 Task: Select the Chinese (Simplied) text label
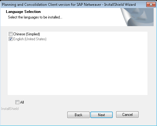27,34
